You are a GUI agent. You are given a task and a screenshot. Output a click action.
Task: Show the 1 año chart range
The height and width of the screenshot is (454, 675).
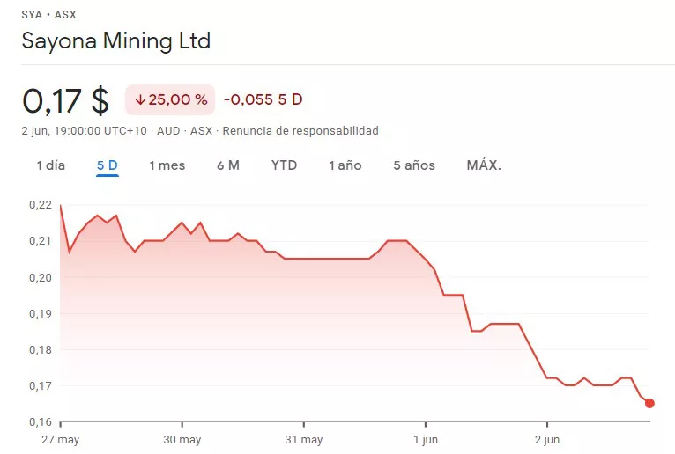[345, 165]
